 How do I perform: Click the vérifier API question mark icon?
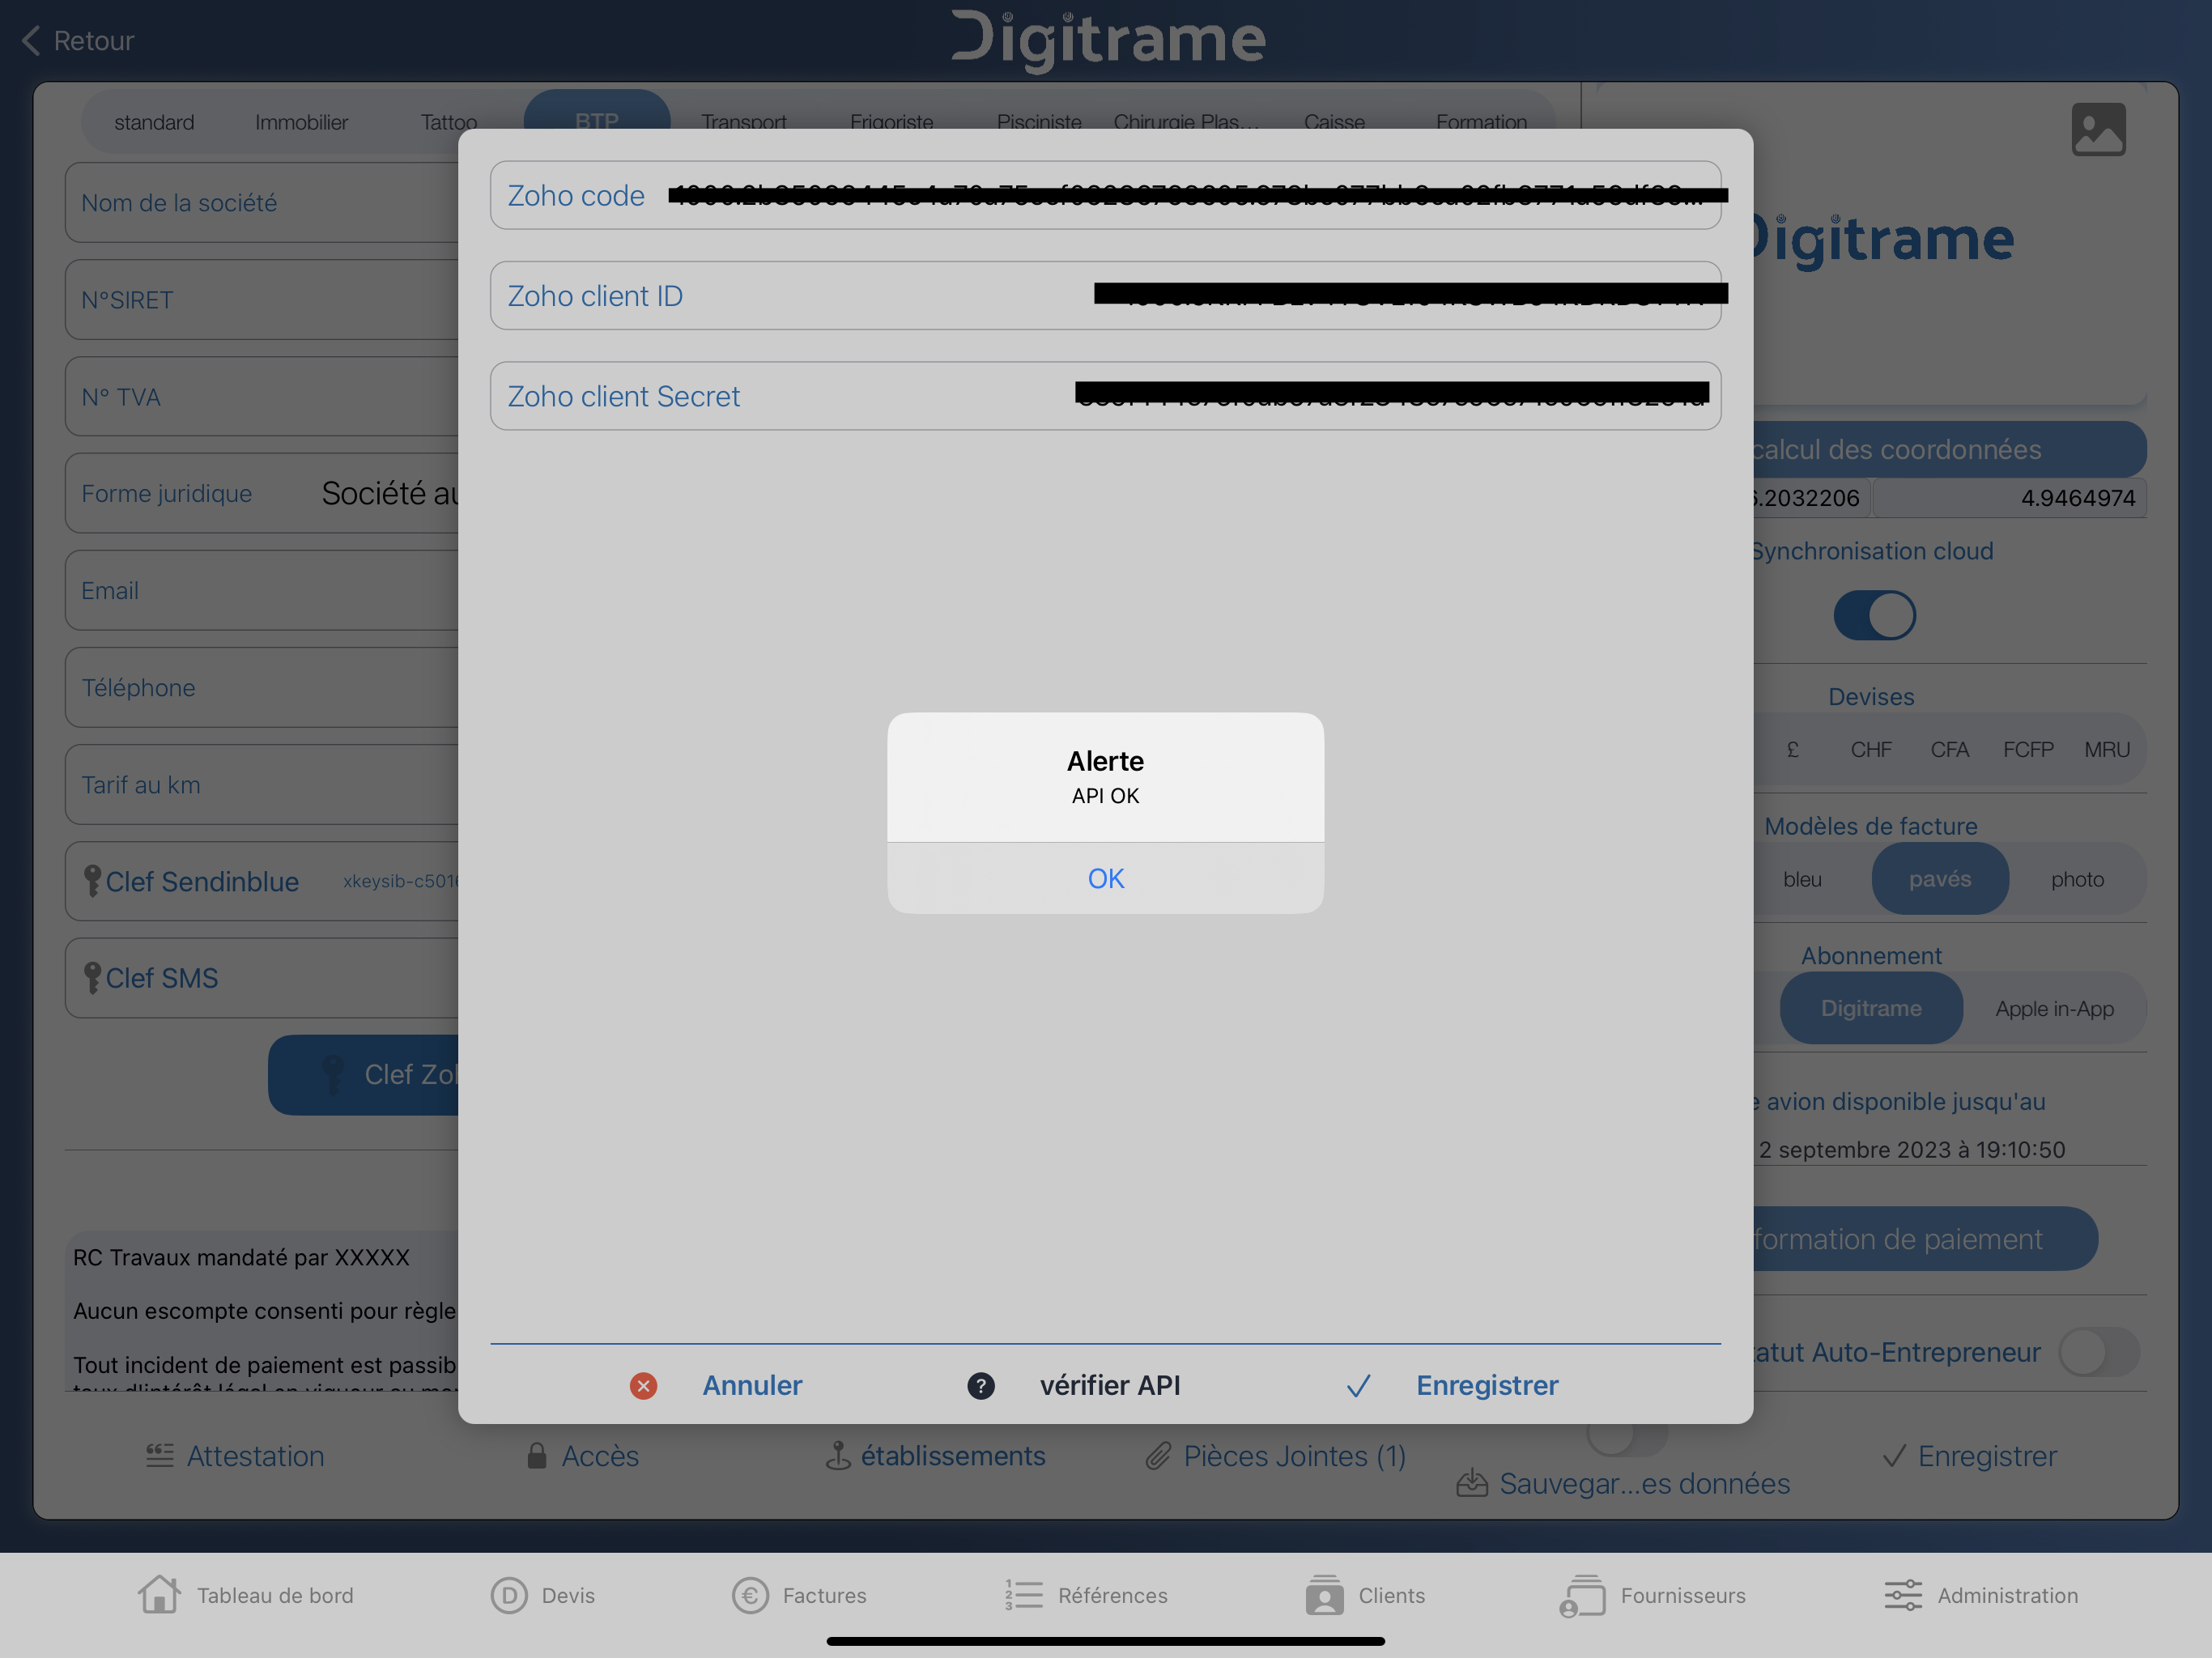pos(981,1385)
